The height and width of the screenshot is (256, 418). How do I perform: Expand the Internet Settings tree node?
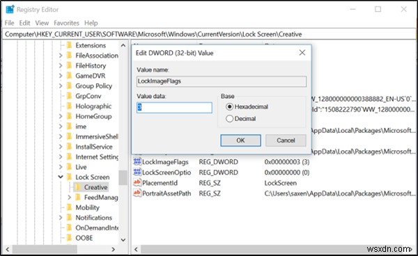[61, 157]
